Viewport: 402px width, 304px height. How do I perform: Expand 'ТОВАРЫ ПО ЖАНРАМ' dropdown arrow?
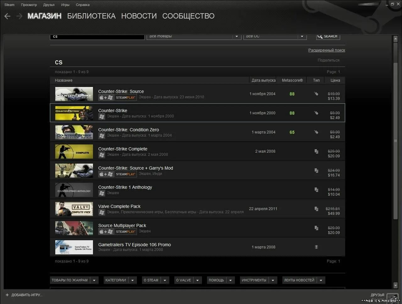94,280
